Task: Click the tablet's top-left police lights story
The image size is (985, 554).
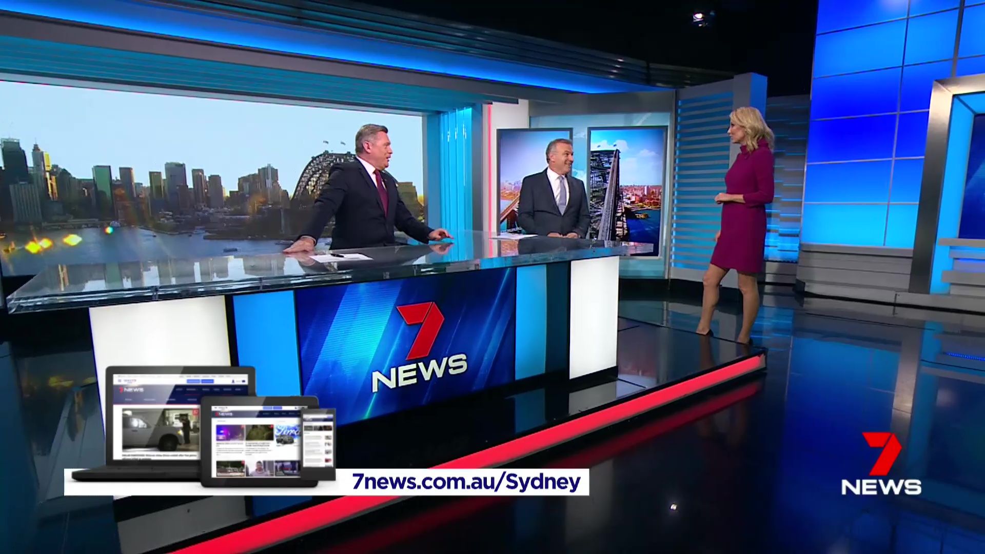Action: [230, 432]
